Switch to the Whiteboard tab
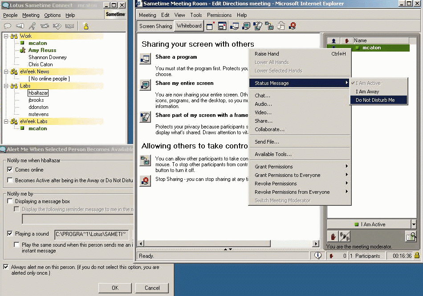Viewport: 423px width, 296px height. click(x=189, y=26)
